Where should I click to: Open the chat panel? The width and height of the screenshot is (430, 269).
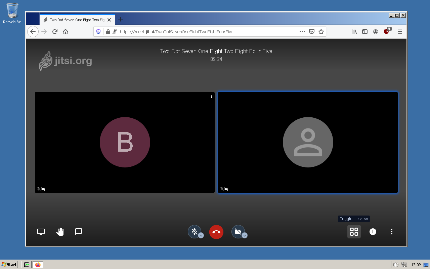click(79, 232)
